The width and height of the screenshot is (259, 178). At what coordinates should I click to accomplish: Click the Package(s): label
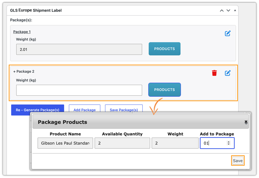pos(21,20)
